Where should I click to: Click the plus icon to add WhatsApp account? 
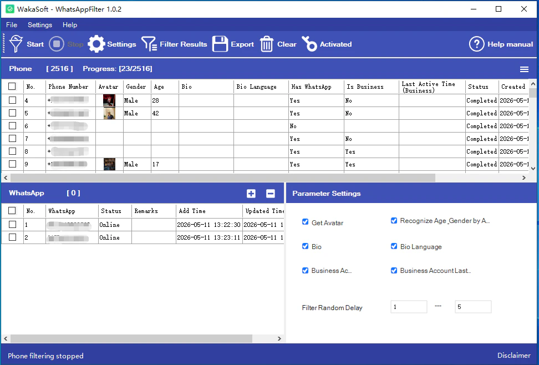(251, 194)
